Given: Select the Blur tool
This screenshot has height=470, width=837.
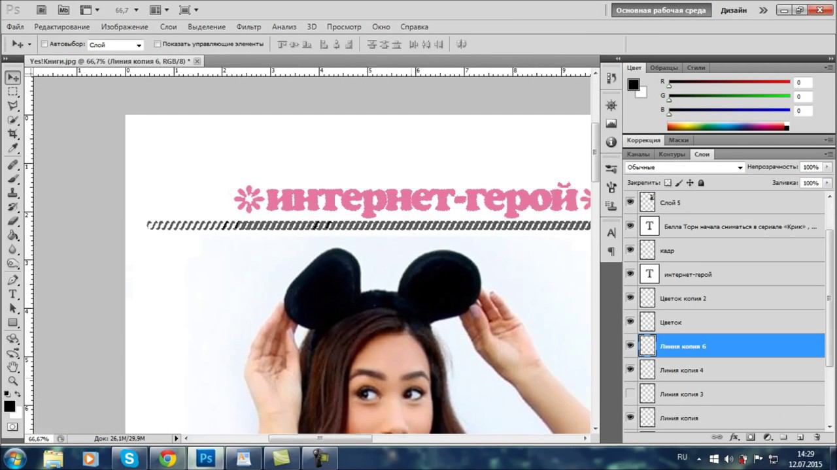Looking at the screenshot, I should click(x=12, y=249).
